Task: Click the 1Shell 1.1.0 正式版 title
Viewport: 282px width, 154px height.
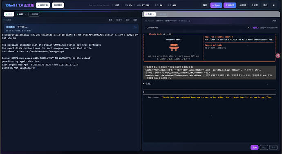Action: pyautogui.click(x=20, y=5)
